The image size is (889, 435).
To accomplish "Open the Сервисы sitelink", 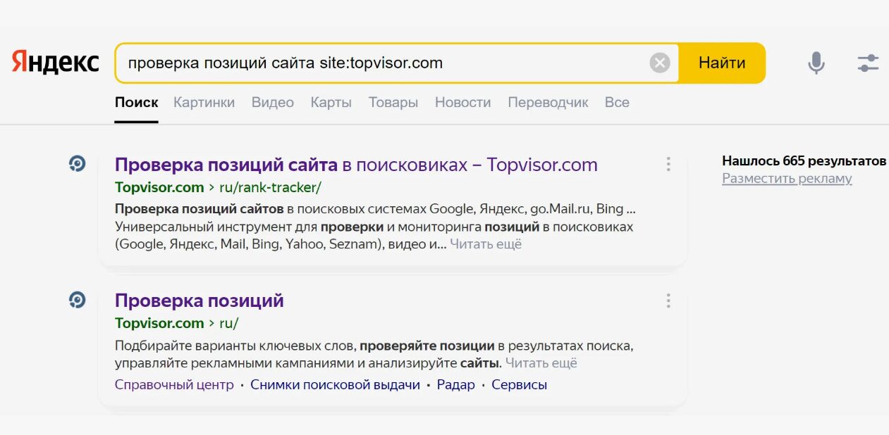I will 519,385.
